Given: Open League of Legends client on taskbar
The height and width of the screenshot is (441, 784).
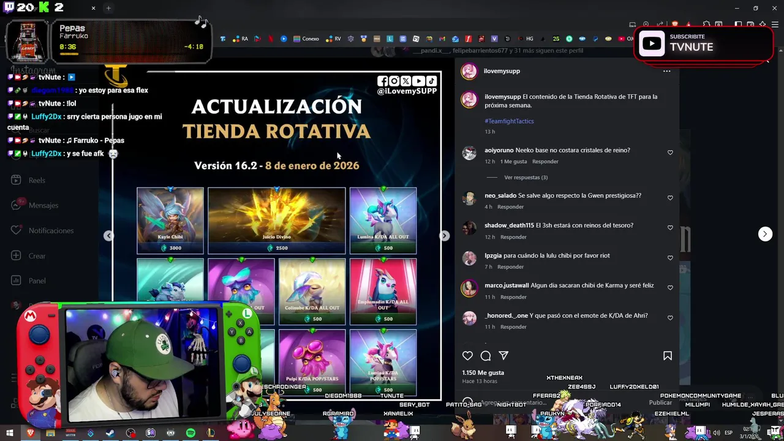Looking at the screenshot, I should (x=211, y=433).
